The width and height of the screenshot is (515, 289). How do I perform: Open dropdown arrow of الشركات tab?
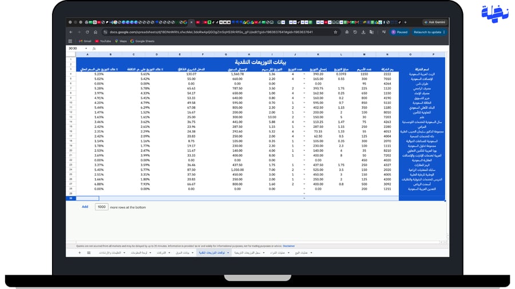coord(169,252)
